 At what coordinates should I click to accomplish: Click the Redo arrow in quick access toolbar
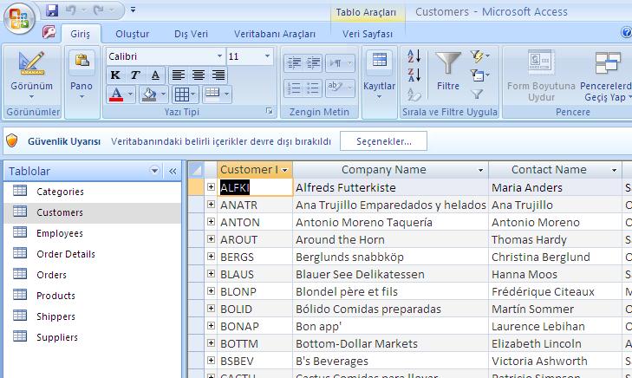98,10
